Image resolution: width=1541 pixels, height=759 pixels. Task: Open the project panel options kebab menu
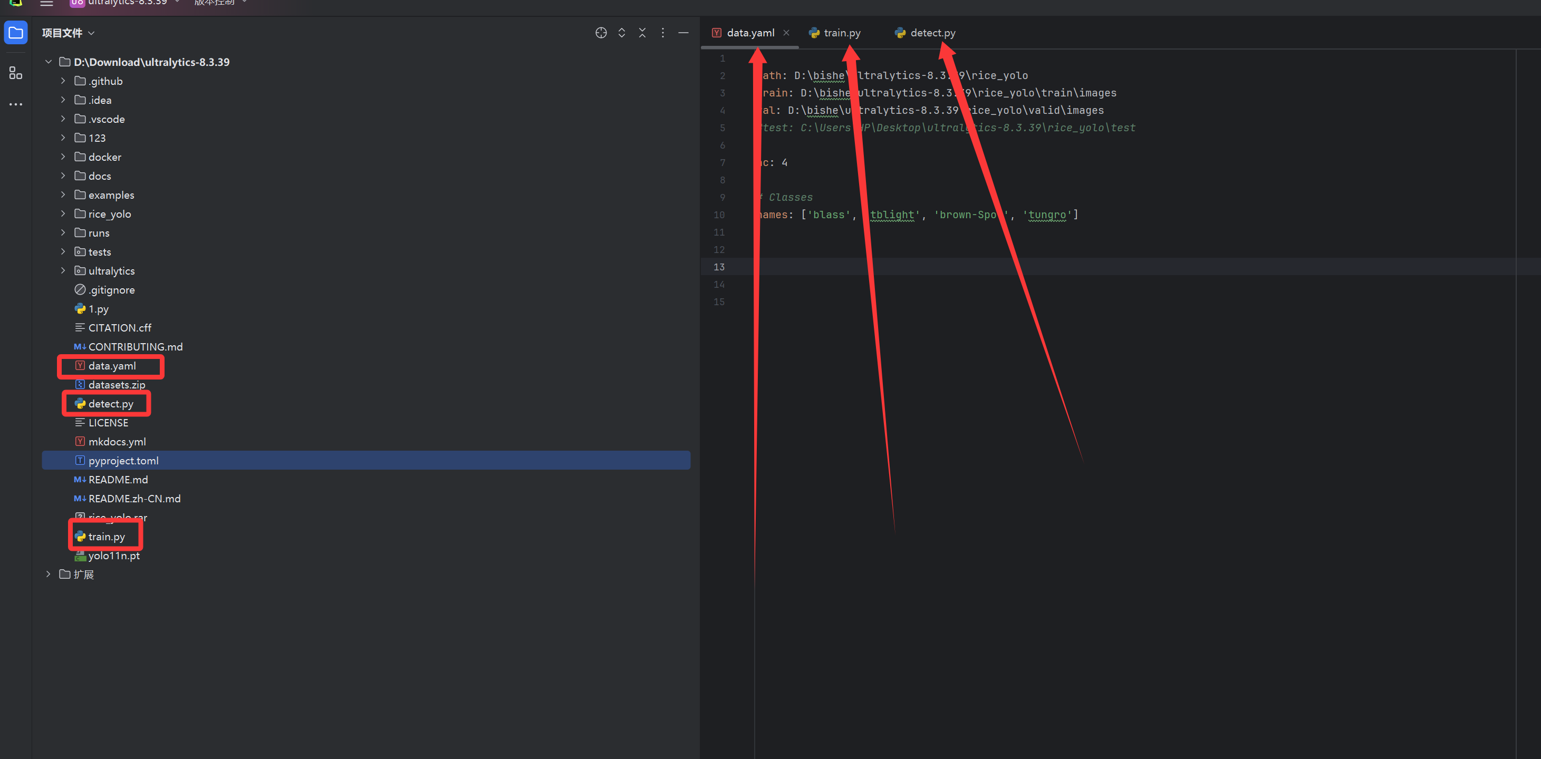tap(662, 33)
